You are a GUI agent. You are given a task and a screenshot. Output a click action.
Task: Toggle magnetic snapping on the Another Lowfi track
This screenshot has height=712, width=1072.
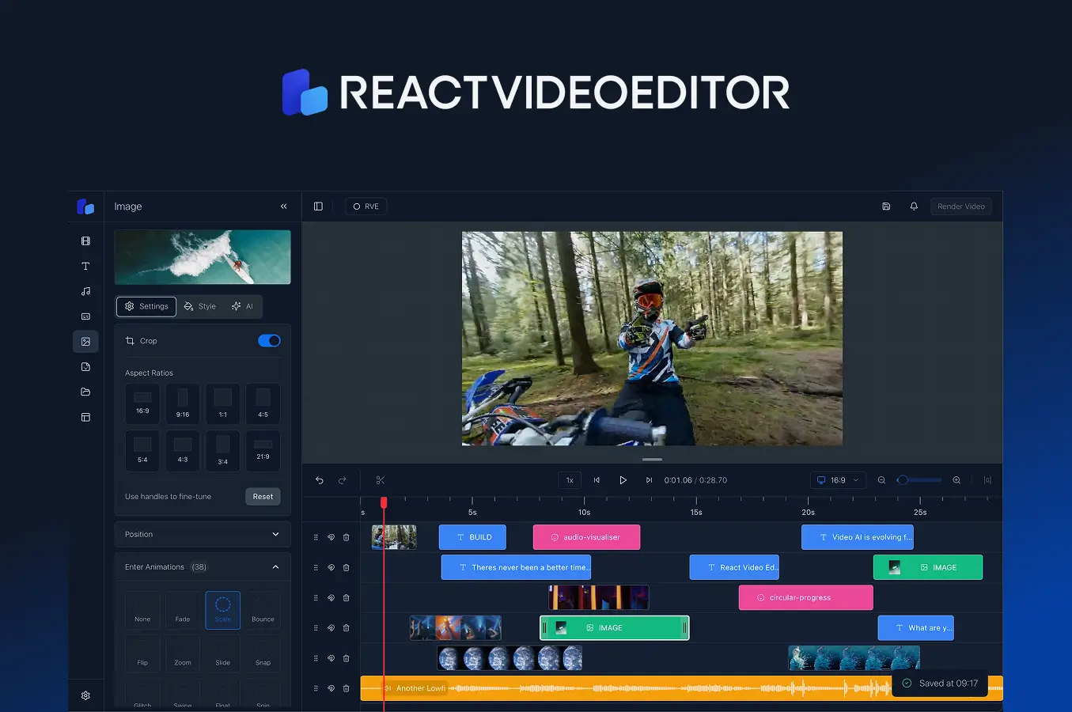[331, 688]
